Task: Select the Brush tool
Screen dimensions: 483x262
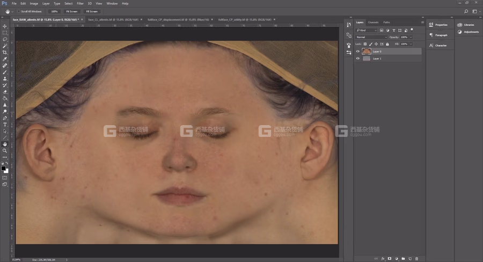Action: click(5, 72)
